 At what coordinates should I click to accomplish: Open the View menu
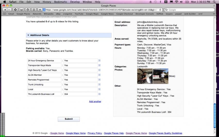coord(37,2)
